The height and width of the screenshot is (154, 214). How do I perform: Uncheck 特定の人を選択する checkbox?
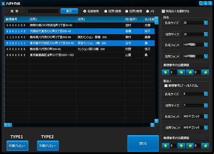point(163,11)
